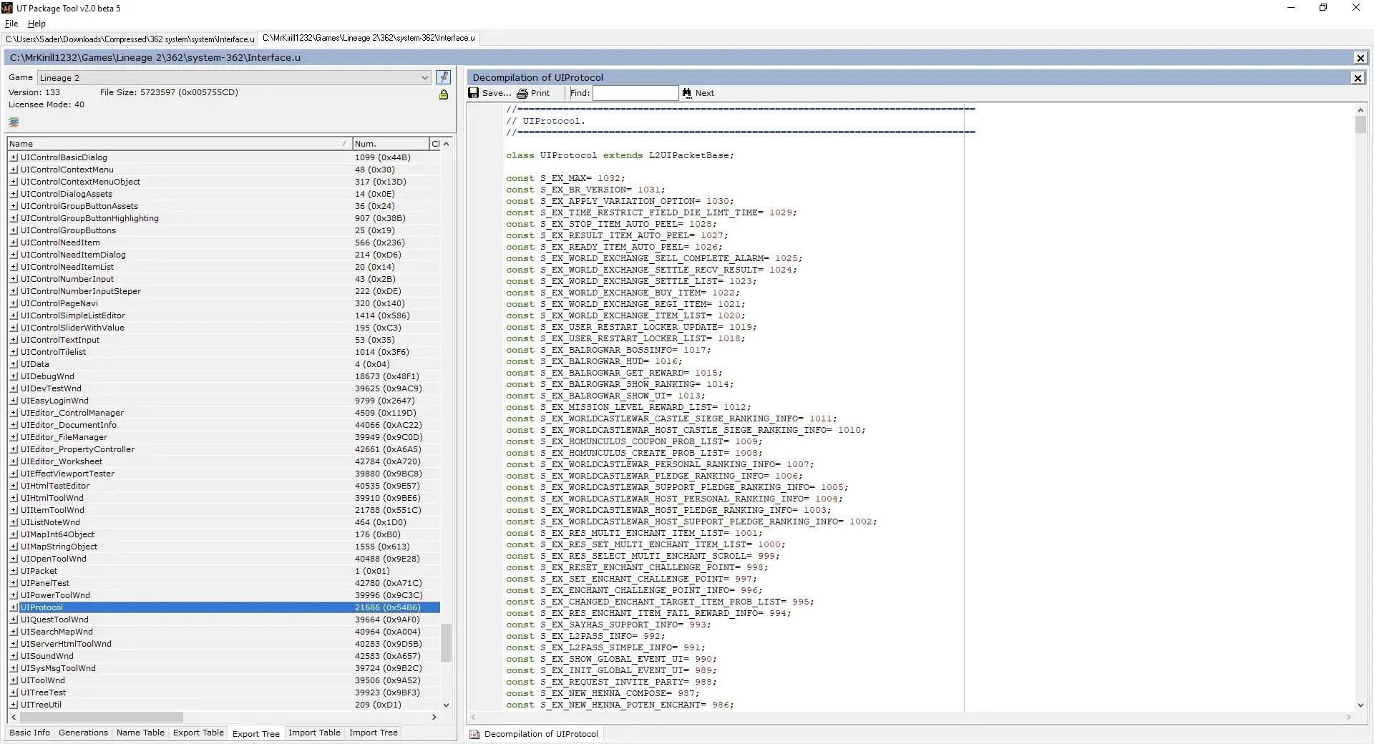Expand the UISoundWnd node

[14, 656]
